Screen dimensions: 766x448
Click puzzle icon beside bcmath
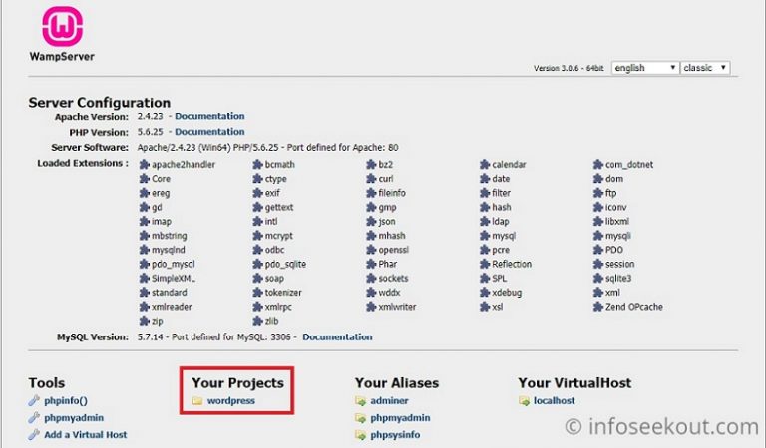258,165
